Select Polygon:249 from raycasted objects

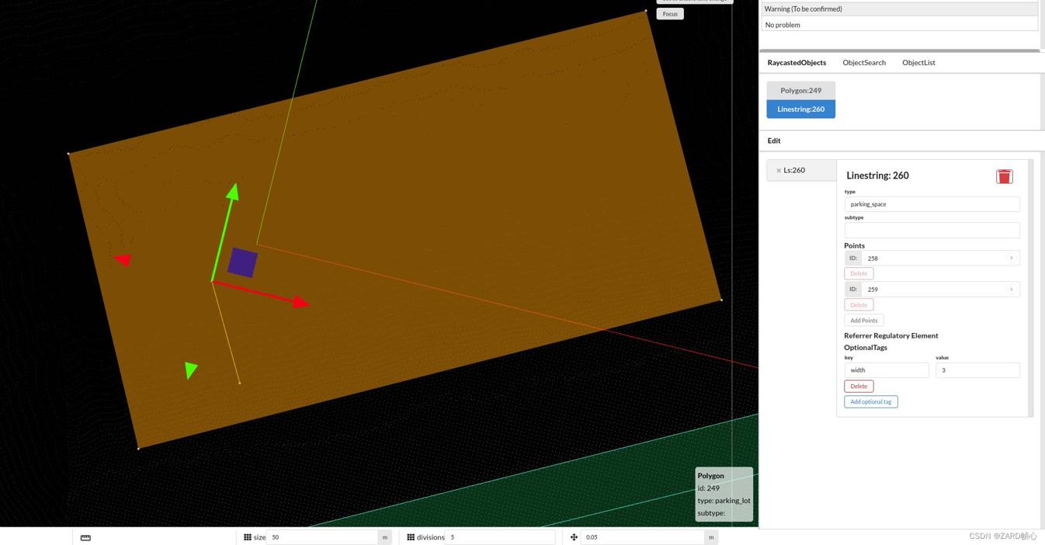800,91
